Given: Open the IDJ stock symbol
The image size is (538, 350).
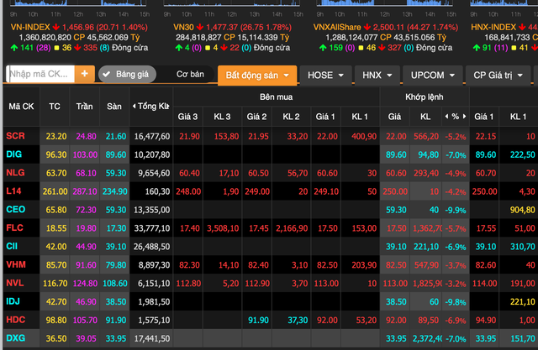Looking at the screenshot, I should [13, 301].
